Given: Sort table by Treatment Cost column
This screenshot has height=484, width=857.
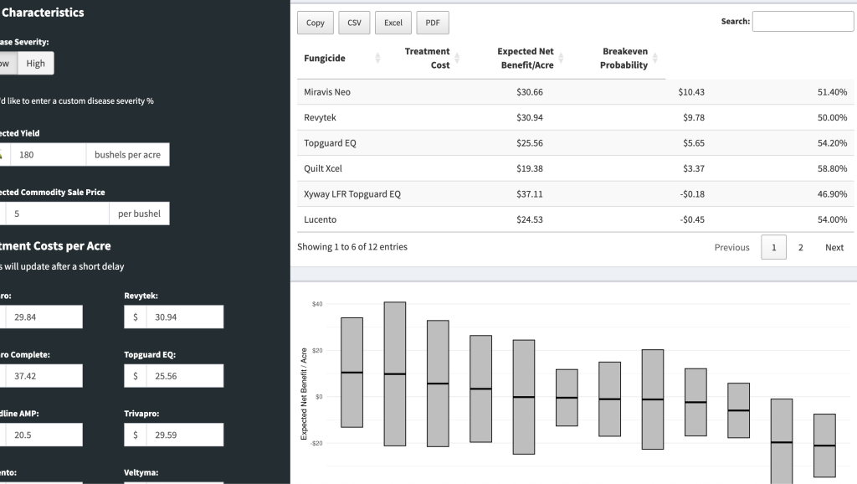Looking at the screenshot, I should point(428,58).
